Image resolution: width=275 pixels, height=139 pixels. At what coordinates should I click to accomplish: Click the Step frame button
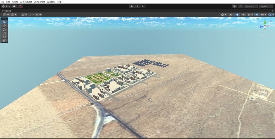[143, 6]
